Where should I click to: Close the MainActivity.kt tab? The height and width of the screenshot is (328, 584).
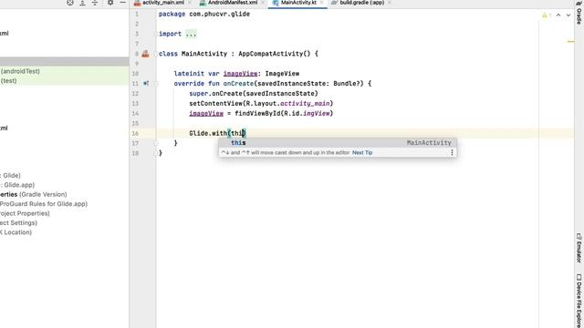pyautogui.click(x=322, y=3)
